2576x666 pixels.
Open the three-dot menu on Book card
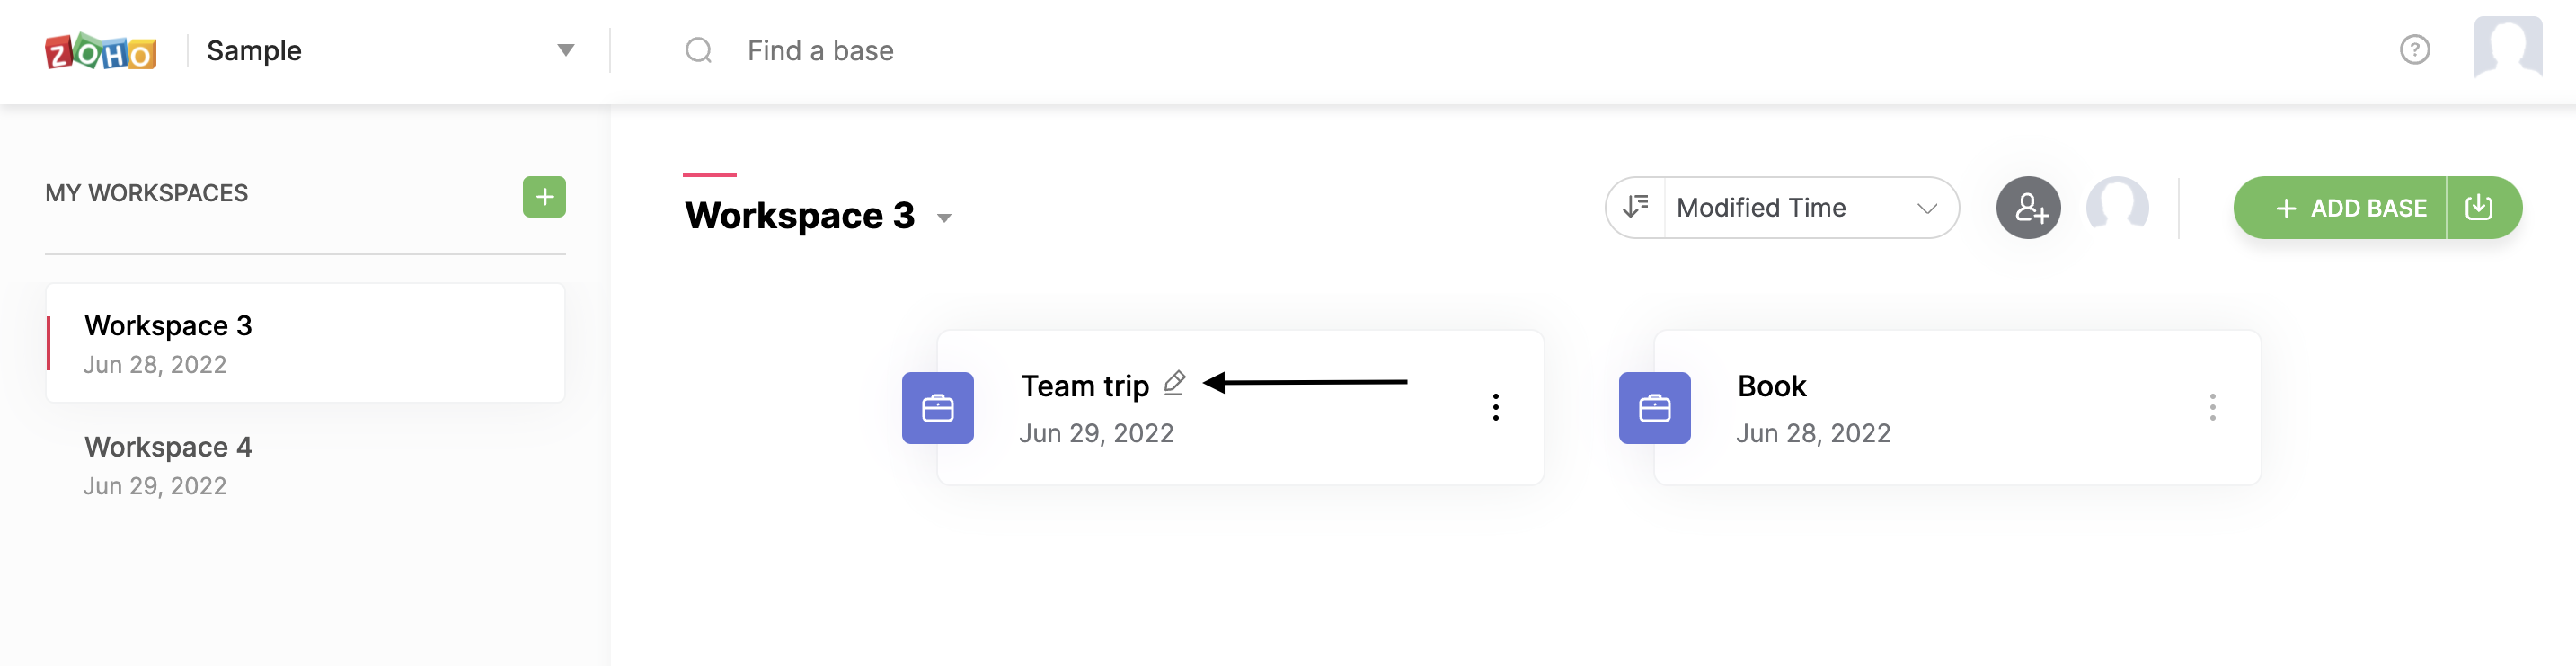pos(2212,407)
